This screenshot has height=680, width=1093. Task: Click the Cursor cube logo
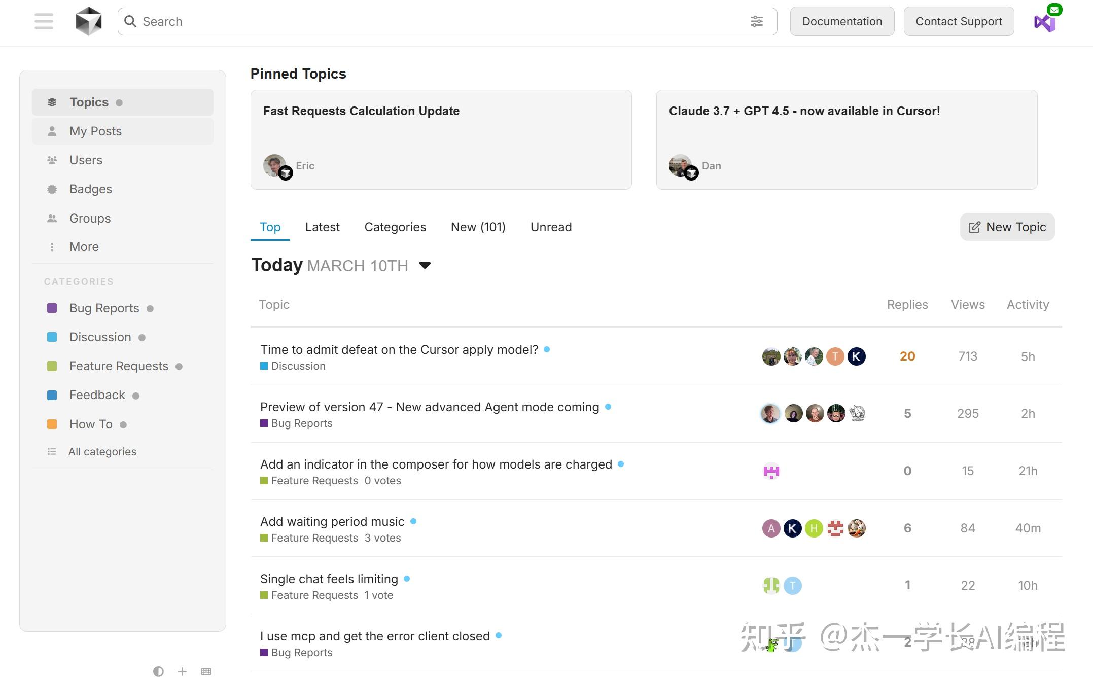[89, 21]
